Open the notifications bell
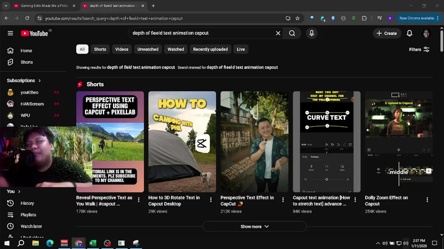Viewport: 444px width, 249px height. tap(409, 33)
